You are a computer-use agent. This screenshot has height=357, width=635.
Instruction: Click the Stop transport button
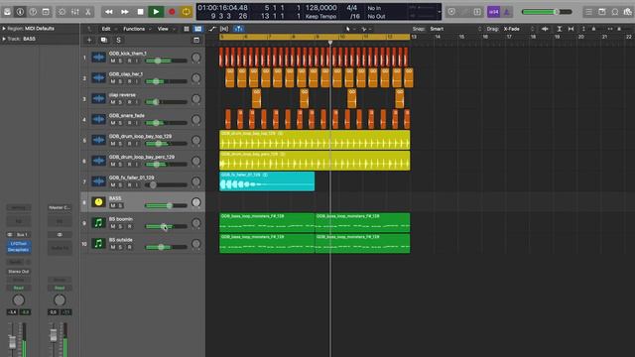[x=140, y=12]
